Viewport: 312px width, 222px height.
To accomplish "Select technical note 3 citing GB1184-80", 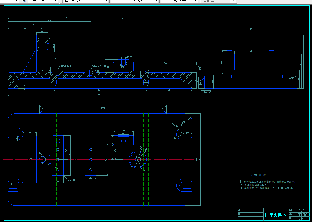I will 267,188.
